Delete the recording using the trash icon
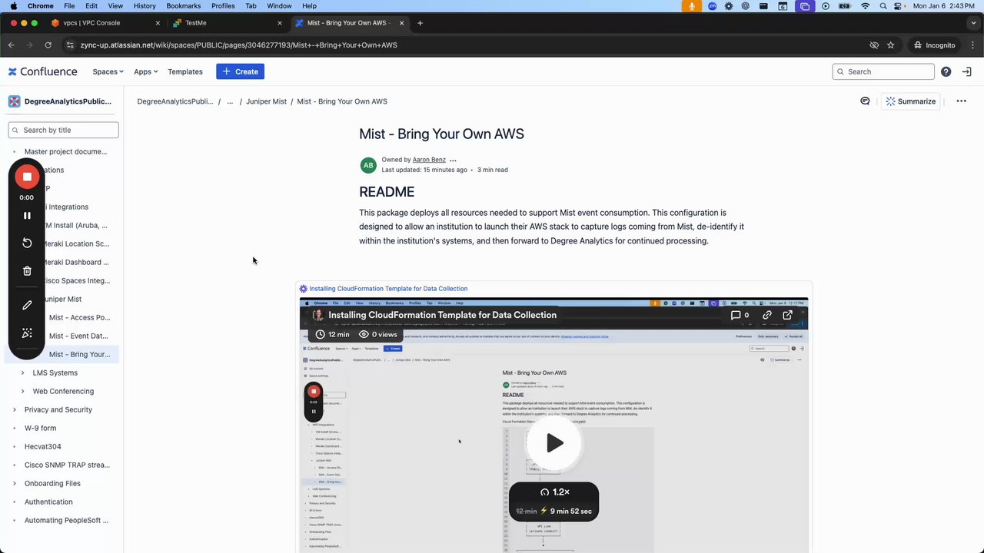The image size is (984, 553). tap(27, 270)
